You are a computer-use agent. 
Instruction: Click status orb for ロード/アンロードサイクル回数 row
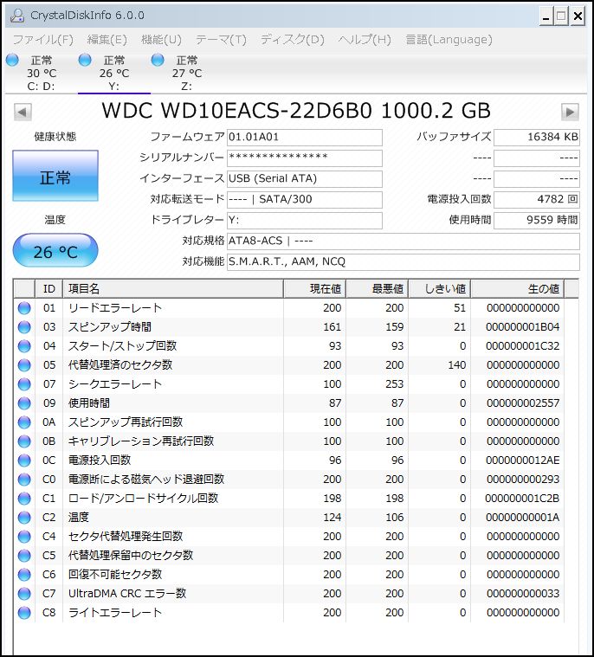tap(24, 499)
